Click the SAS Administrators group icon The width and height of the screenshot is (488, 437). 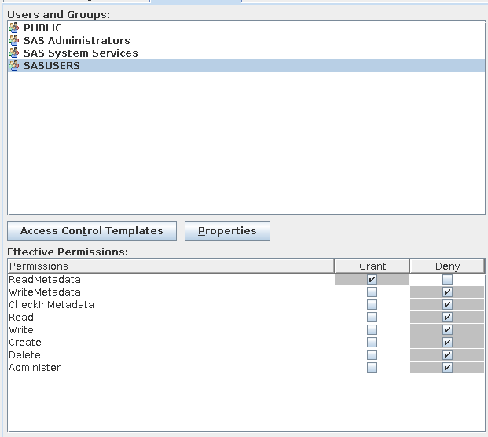click(x=13, y=41)
